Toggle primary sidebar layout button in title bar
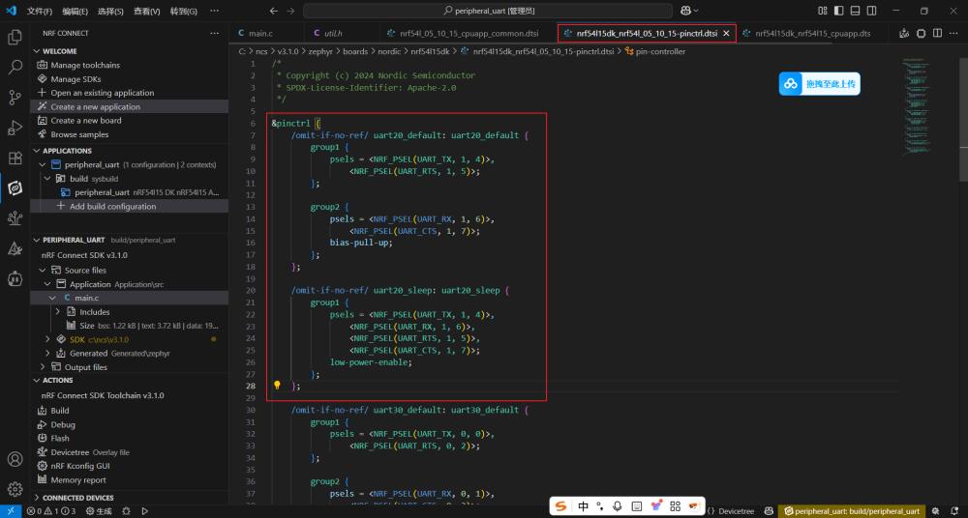The image size is (968, 518). 839,11
